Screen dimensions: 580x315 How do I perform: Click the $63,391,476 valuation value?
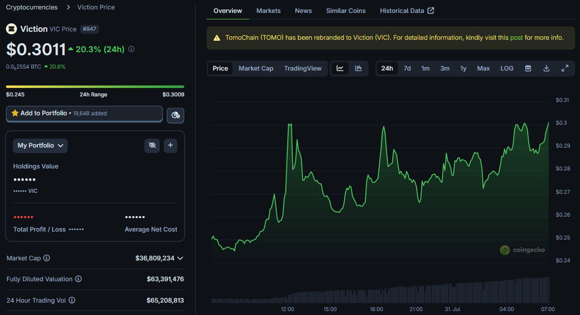(x=165, y=279)
